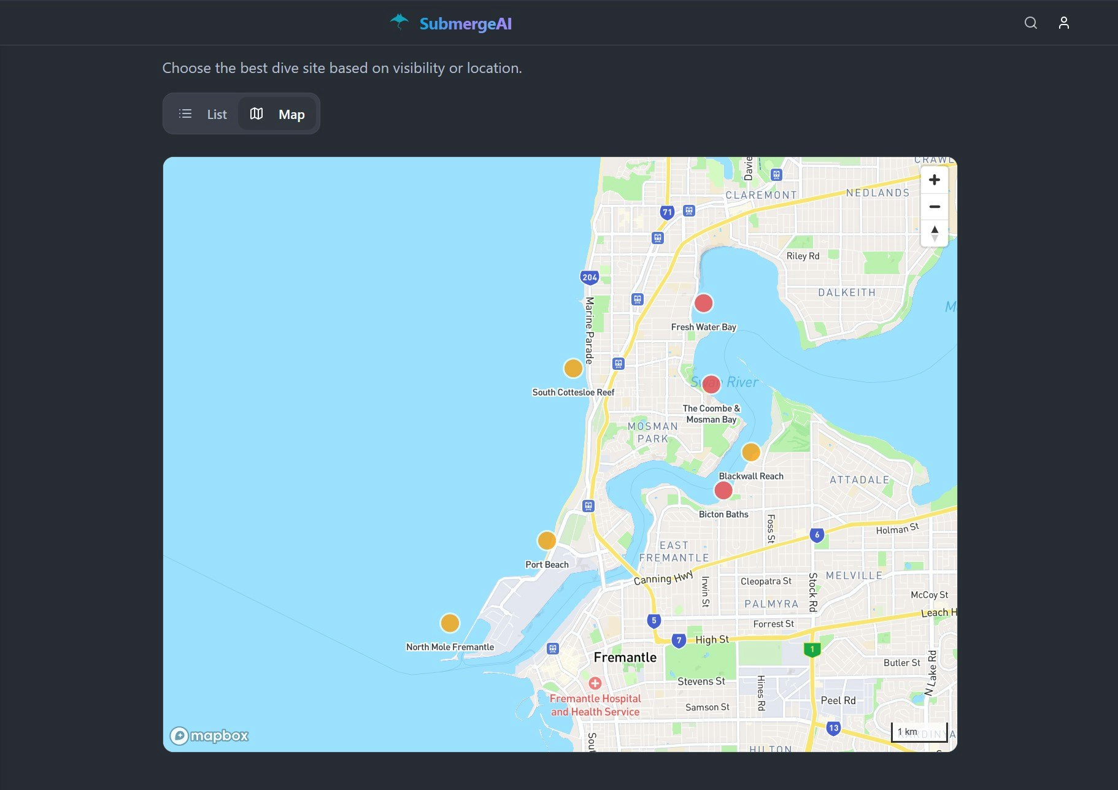Screen dimensions: 1118x790
Task: Select the Bicton Baths red marker
Action: click(723, 489)
